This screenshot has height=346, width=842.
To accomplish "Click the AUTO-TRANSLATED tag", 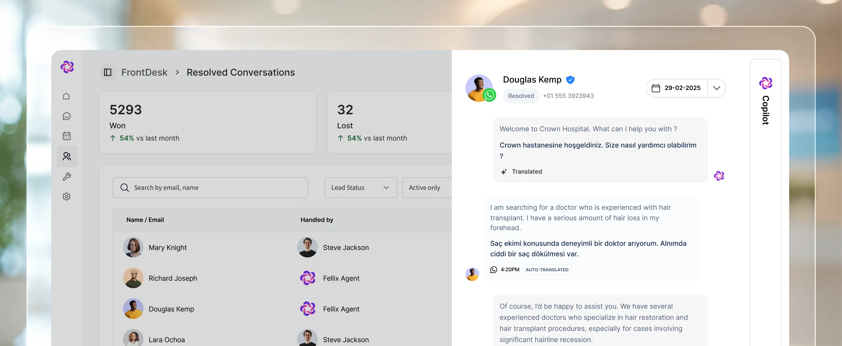I will point(547,270).
